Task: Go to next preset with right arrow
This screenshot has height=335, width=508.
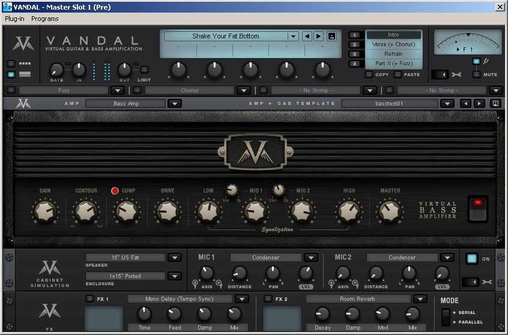Action: tap(318, 36)
